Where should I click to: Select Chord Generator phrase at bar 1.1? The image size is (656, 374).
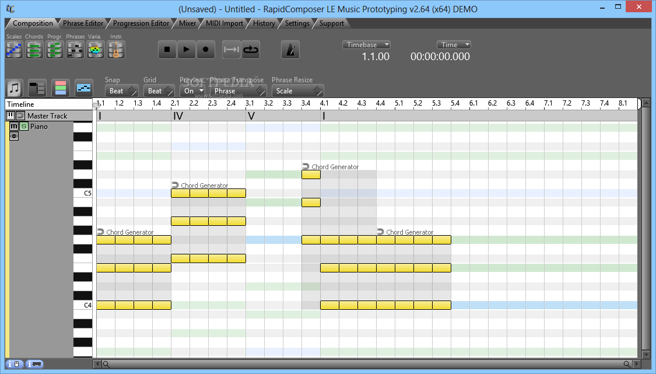129,232
